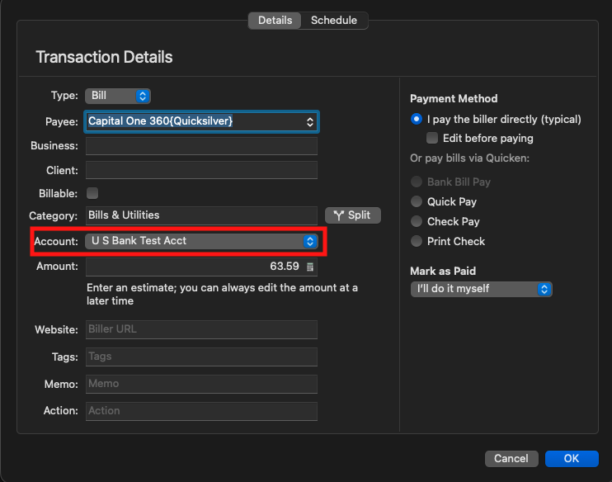The height and width of the screenshot is (482, 612).
Task: Select the Print Check radio option
Action: 417,241
